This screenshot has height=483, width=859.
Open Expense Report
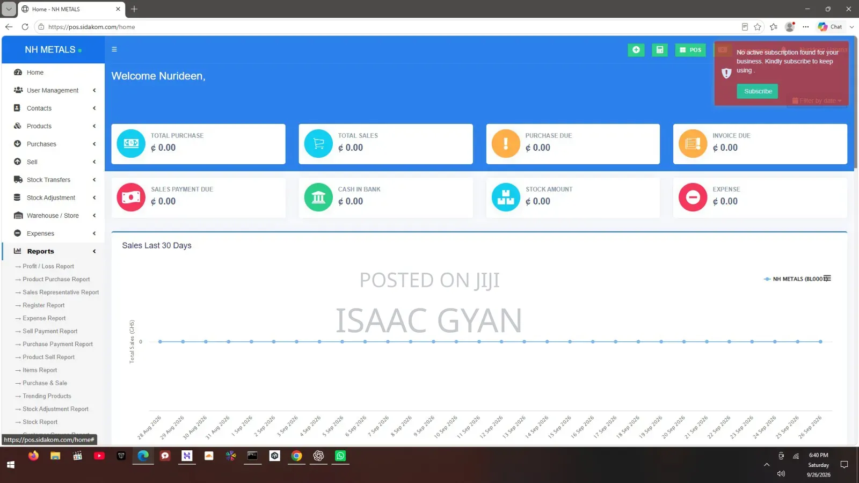coord(44,318)
